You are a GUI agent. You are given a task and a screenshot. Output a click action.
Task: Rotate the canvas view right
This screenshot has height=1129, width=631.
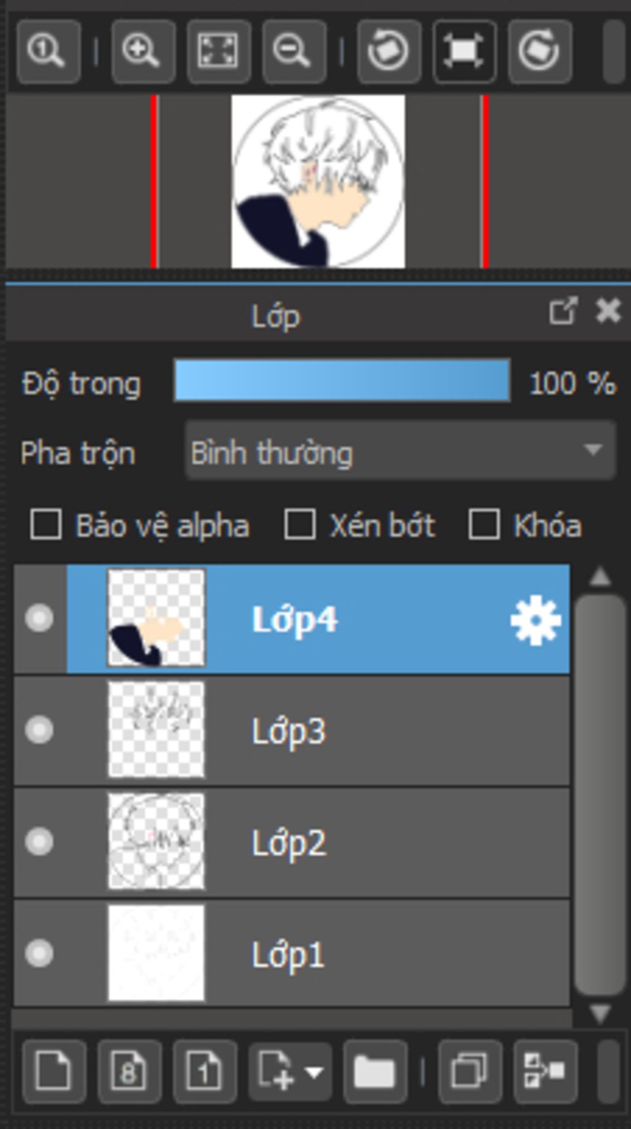click(540, 51)
